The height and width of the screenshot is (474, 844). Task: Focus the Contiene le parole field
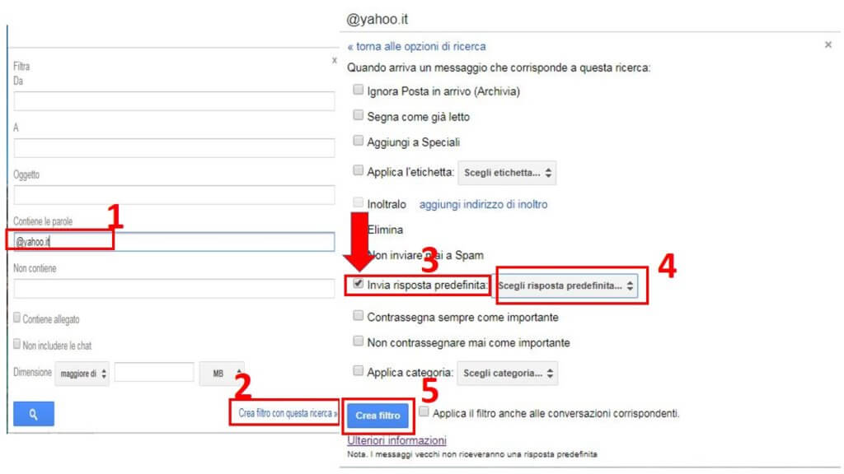click(174, 242)
